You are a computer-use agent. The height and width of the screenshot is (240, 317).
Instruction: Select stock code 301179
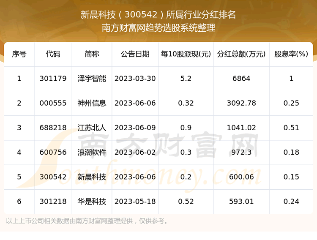coord(53,79)
